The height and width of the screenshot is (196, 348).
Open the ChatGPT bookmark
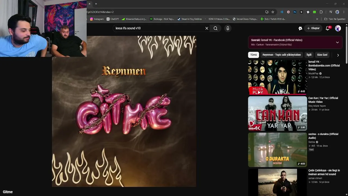click(113, 19)
